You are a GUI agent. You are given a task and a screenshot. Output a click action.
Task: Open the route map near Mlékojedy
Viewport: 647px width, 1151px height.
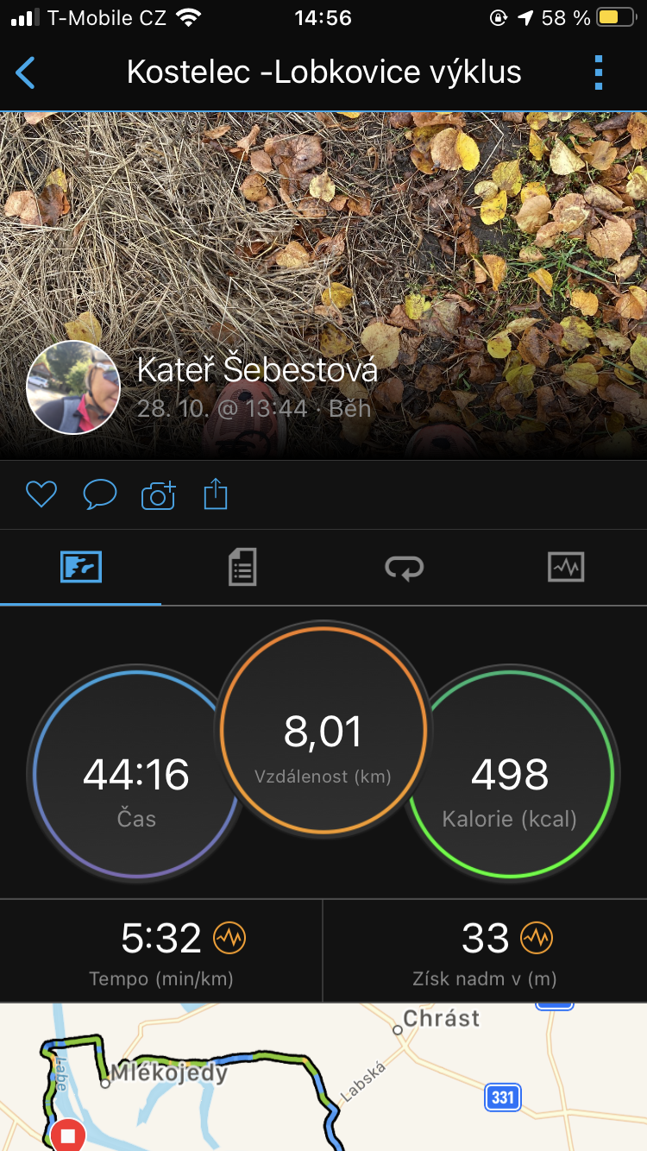click(323, 1077)
